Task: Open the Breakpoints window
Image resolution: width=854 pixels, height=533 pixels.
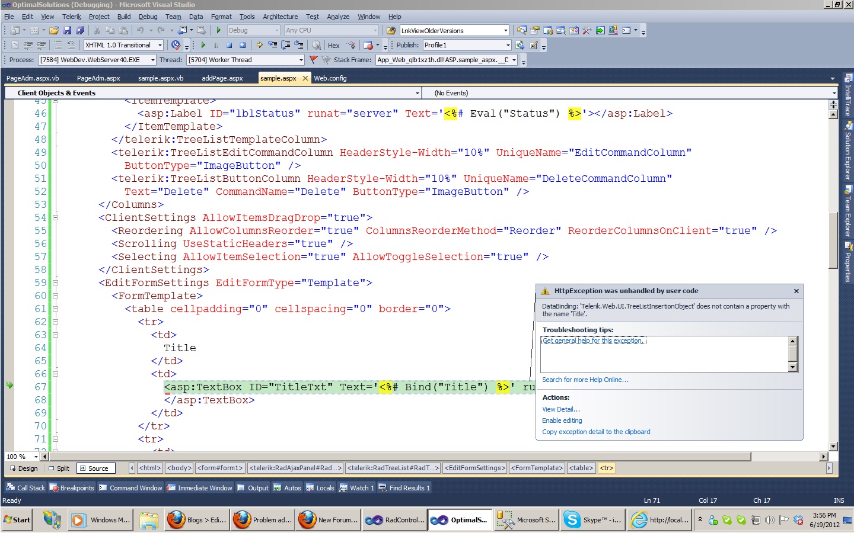Action: point(72,488)
